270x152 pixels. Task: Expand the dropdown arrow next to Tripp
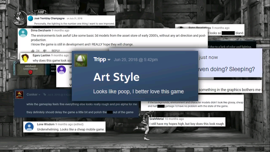coord(109,60)
